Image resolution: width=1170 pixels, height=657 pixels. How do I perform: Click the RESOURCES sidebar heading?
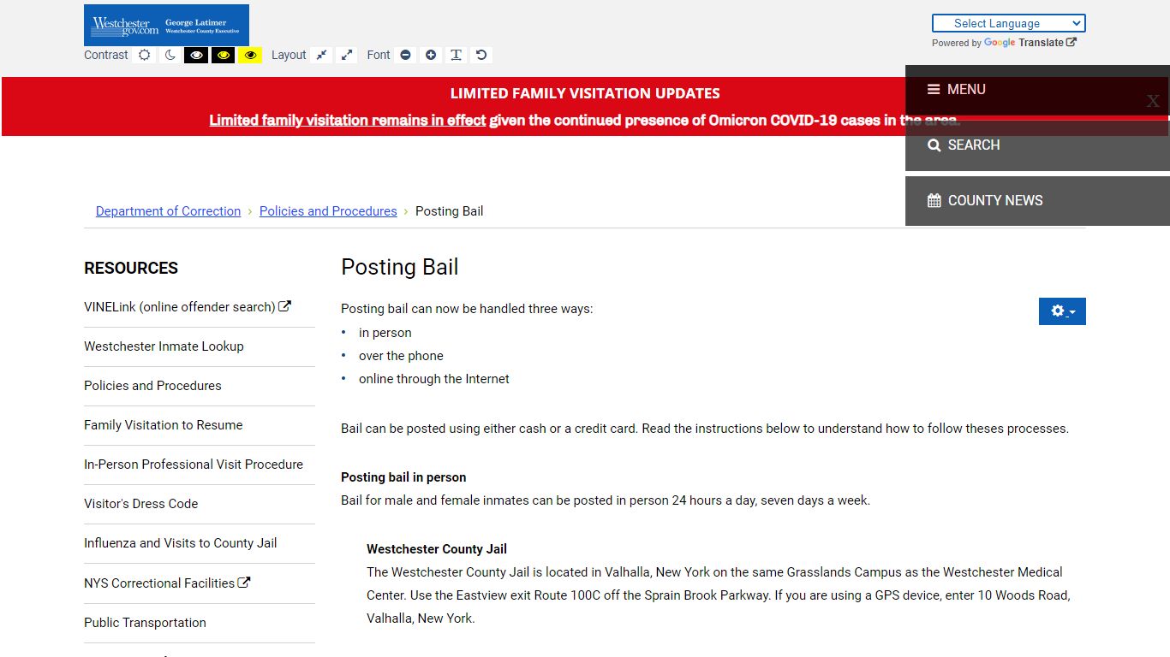131,268
